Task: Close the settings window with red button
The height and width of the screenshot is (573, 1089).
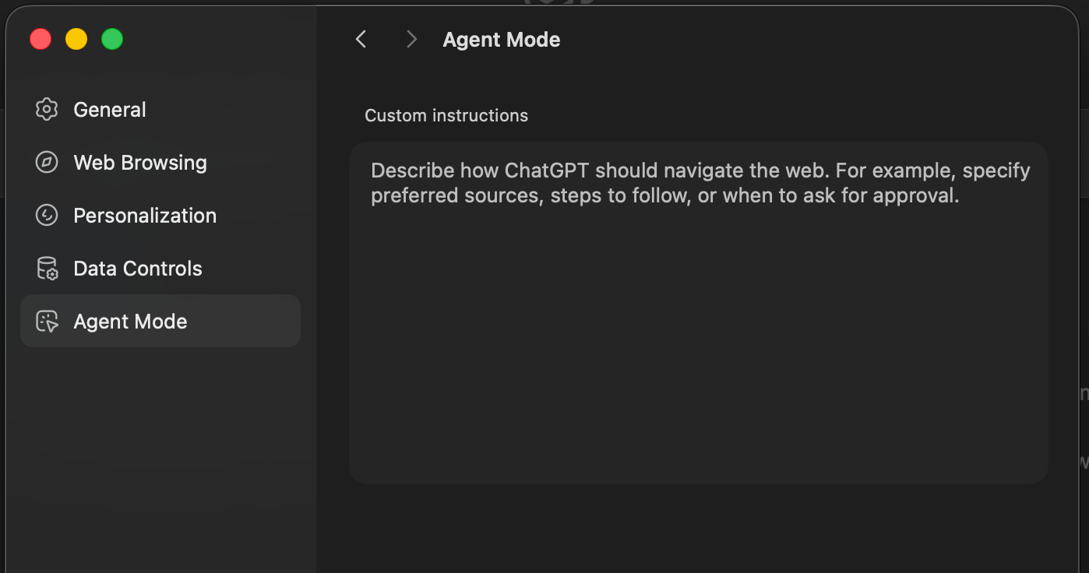Action: tap(41, 39)
